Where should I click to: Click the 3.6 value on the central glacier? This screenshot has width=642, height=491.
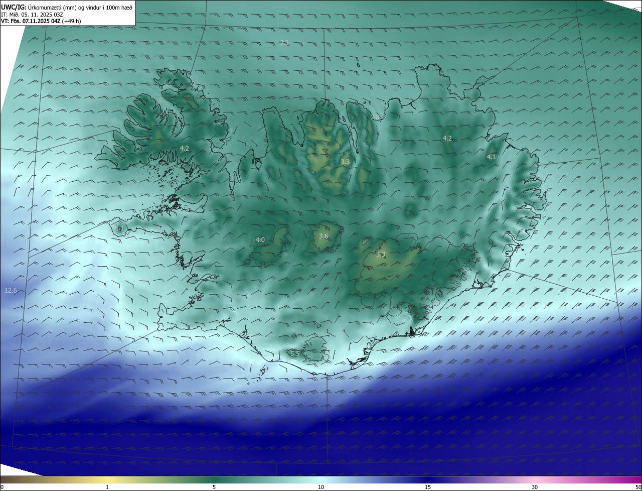tap(324, 236)
